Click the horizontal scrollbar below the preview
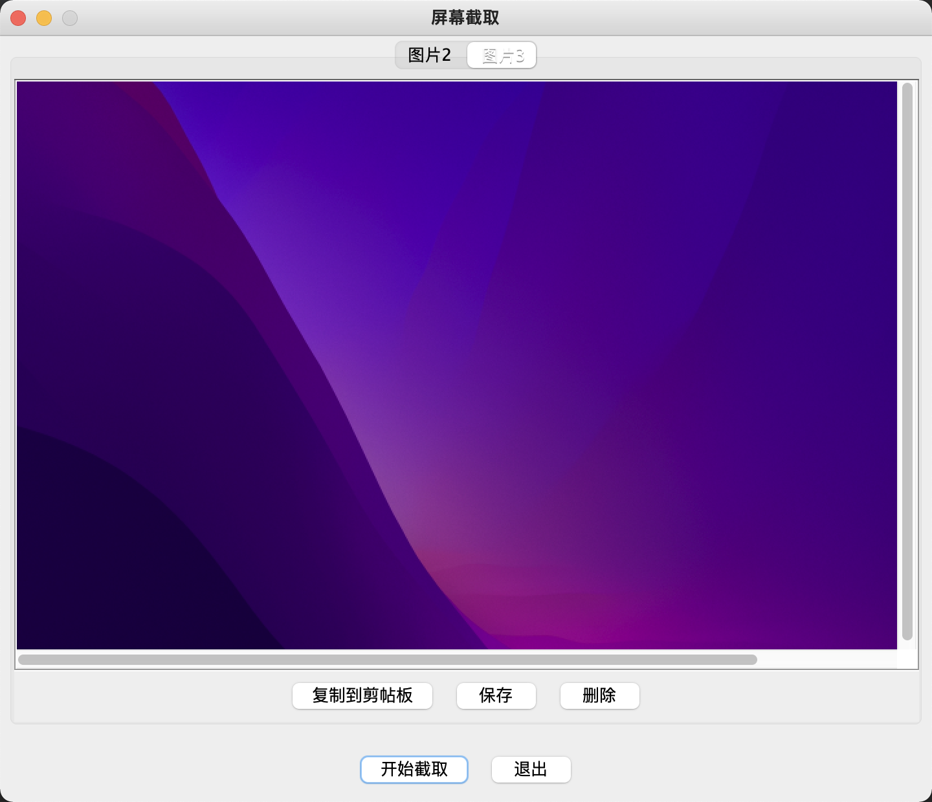Screen dimensions: 932x802 coord(388,660)
